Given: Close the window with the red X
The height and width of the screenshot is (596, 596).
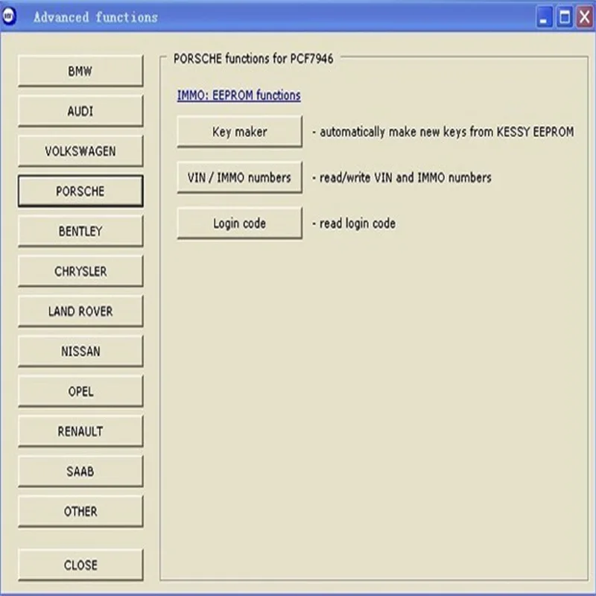Looking at the screenshot, I should coord(585,17).
